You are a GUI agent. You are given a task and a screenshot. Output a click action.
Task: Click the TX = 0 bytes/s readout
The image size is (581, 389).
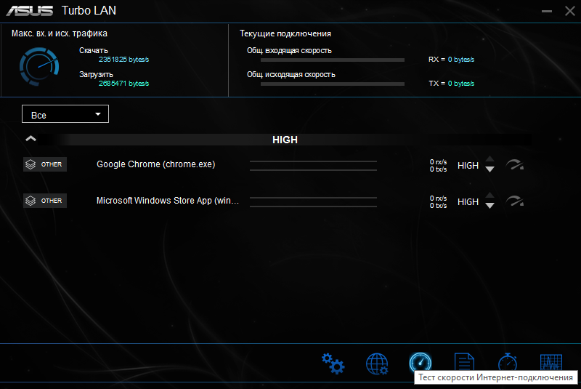click(451, 84)
